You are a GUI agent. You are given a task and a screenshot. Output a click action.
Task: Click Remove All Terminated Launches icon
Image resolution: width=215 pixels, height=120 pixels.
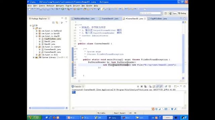(x=145, y=87)
